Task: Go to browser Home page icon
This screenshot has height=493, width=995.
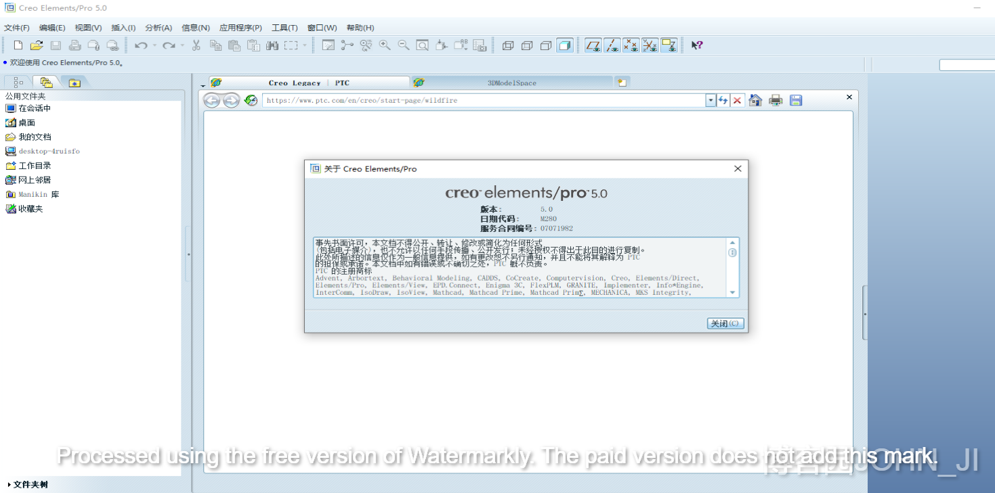Action: pos(756,100)
